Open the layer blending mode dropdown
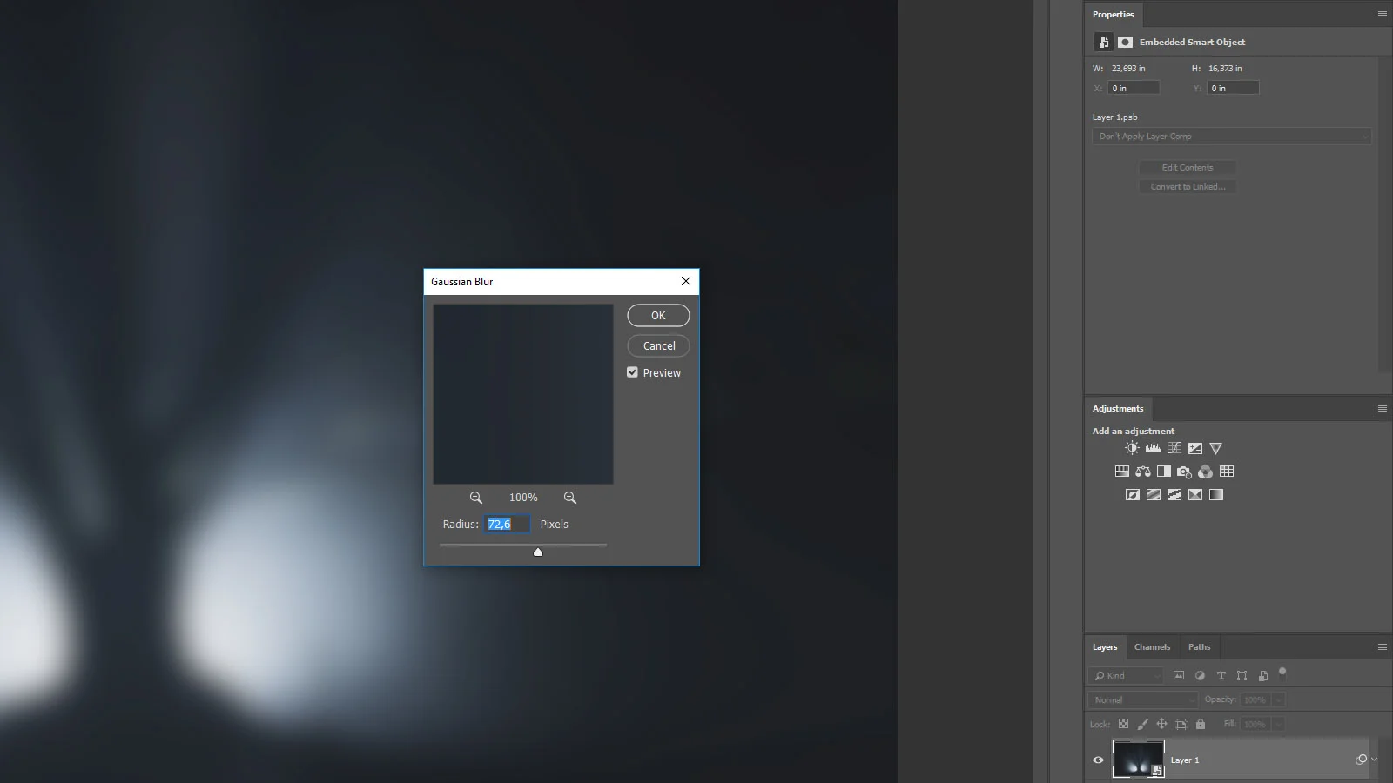 coord(1141,699)
